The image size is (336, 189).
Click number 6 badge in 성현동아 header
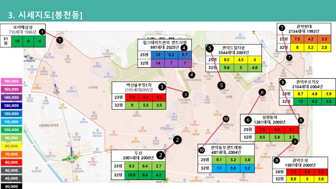click(248, 120)
